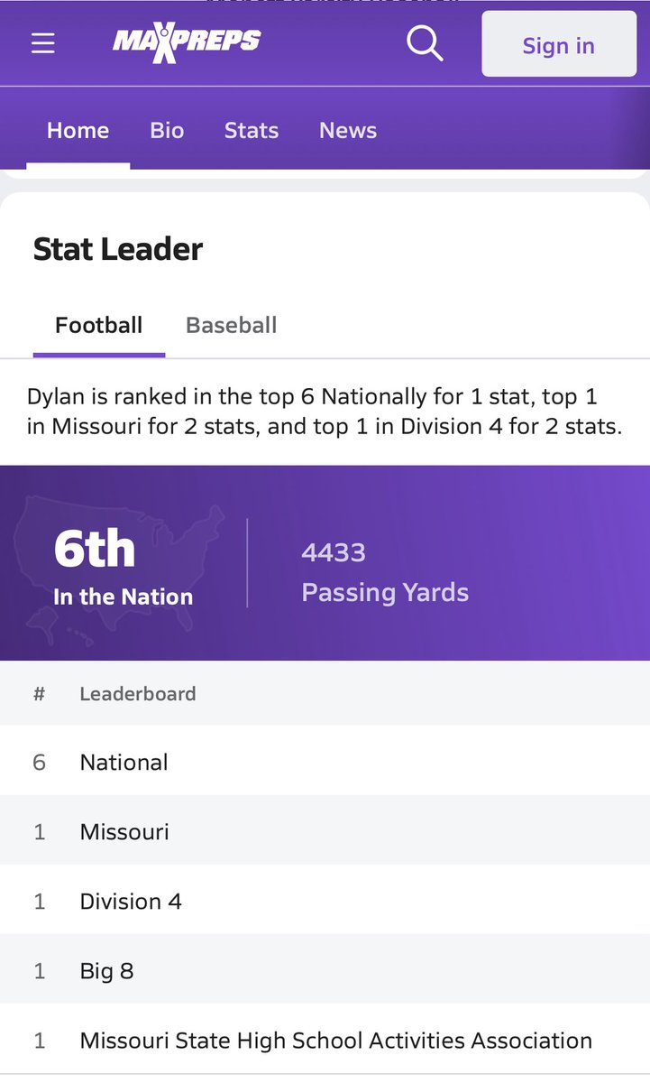650x1083 pixels.
Task: Click the Stat Leader heading
Action: coord(118,249)
